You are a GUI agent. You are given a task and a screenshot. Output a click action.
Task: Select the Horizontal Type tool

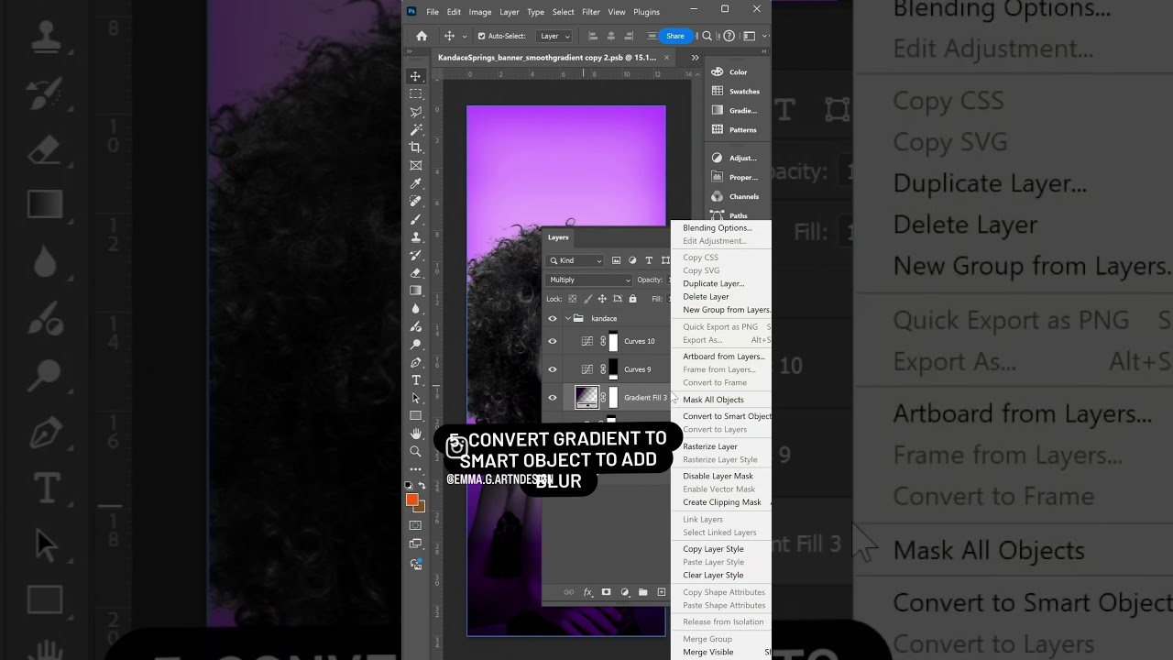[416, 380]
